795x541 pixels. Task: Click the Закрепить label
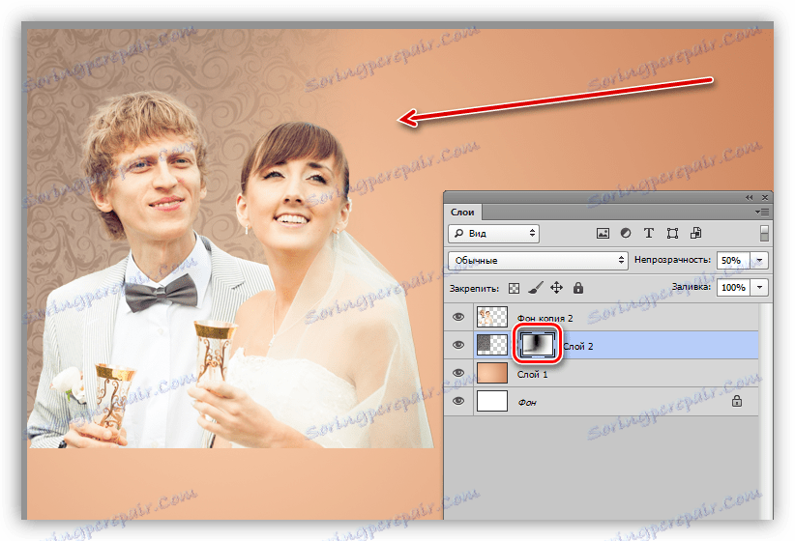pyautogui.click(x=474, y=289)
